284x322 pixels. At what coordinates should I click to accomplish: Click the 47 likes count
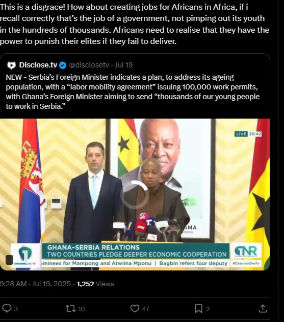point(146,309)
